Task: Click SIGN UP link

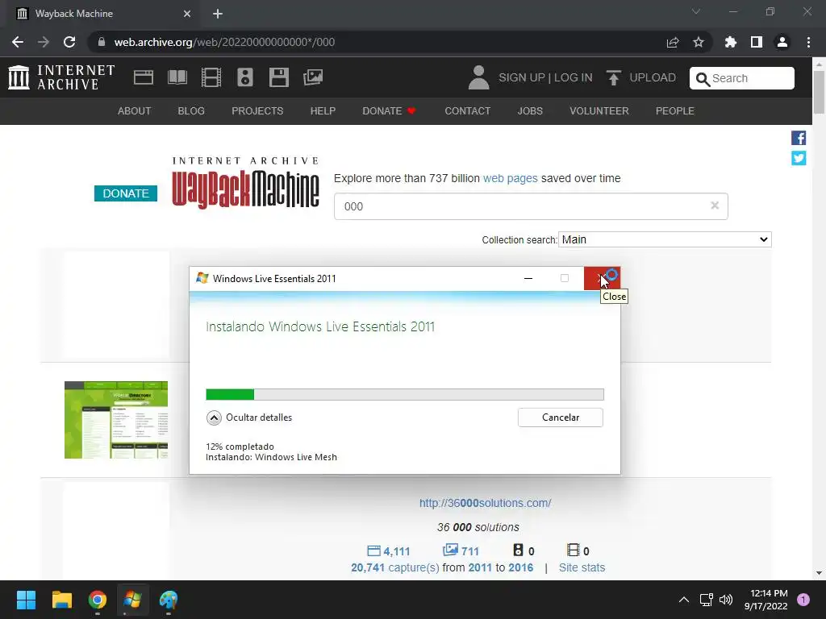Action: pyautogui.click(x=522, y=77)
